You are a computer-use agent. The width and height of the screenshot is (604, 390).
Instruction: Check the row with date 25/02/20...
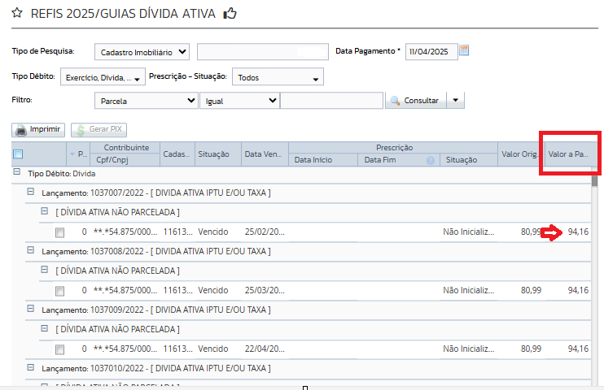tap(59, 232)
